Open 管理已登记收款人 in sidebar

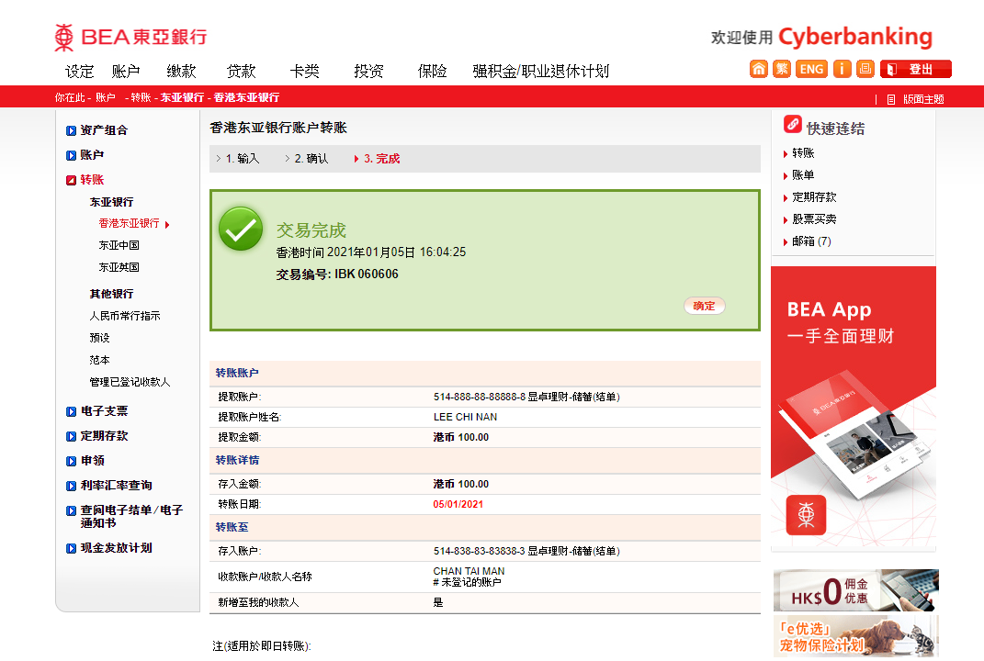130,382
